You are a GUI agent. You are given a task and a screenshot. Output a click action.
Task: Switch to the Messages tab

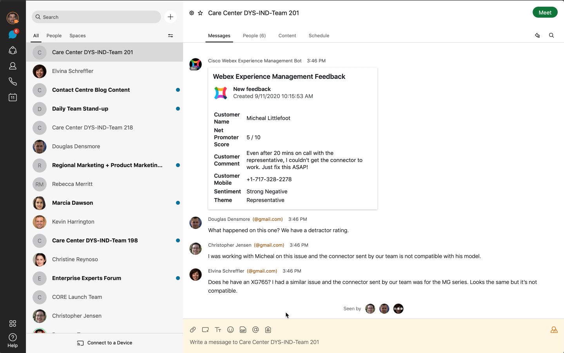point(219,36)
